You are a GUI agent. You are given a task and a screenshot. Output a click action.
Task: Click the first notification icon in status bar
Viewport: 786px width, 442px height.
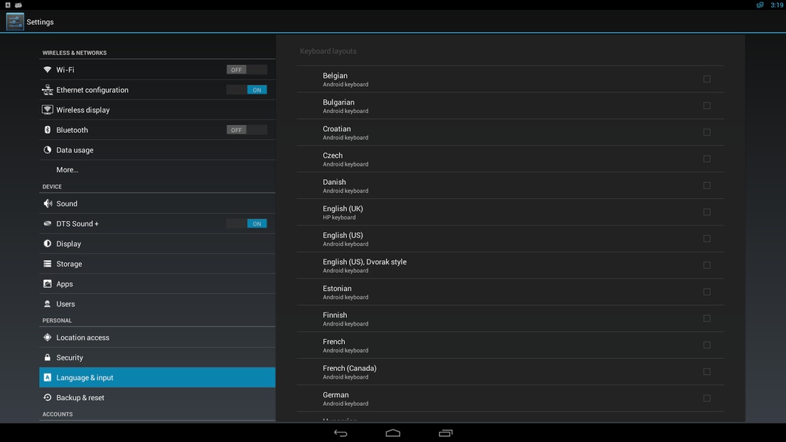[7, 5]
